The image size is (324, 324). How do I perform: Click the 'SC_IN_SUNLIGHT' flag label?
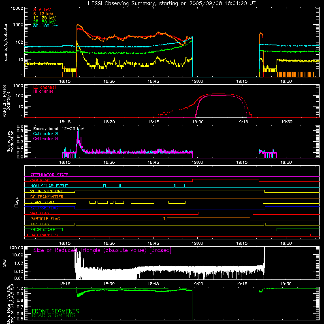coord(47,191)
